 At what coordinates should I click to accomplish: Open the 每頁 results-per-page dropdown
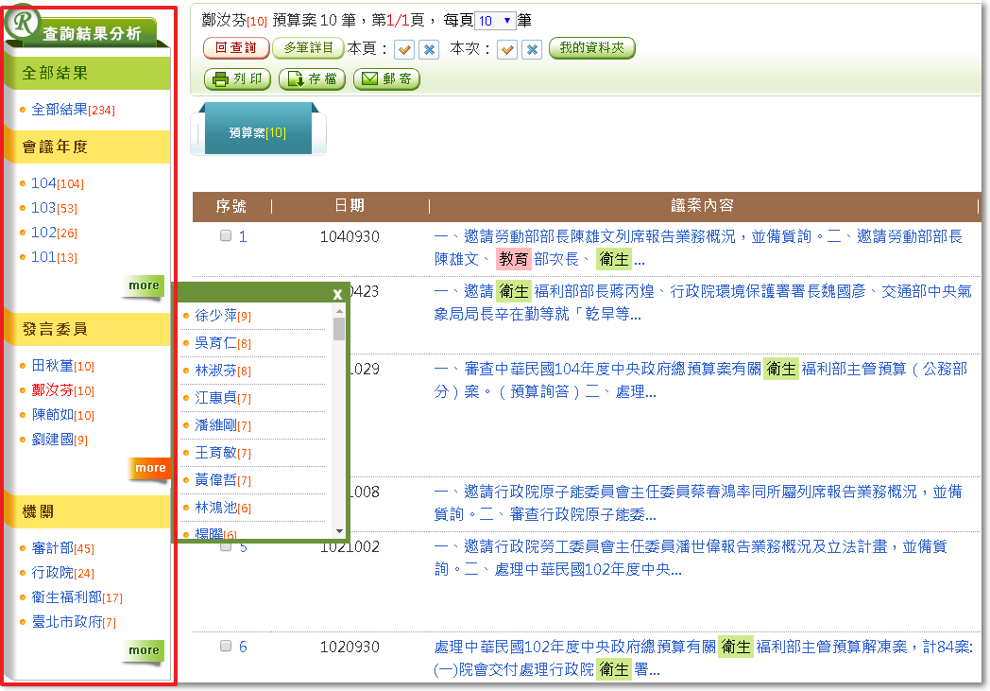pyautogui.click(x=495, y=21)
